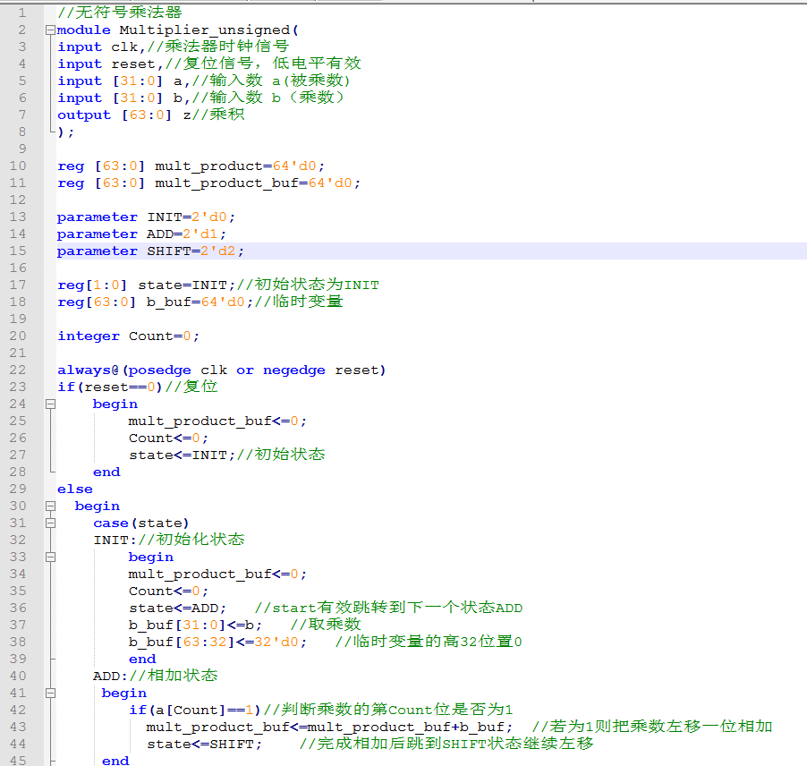Collapse the begin block fold on line 24
Image resolution: width=807 pixels, height=766 pixels.
50,404
